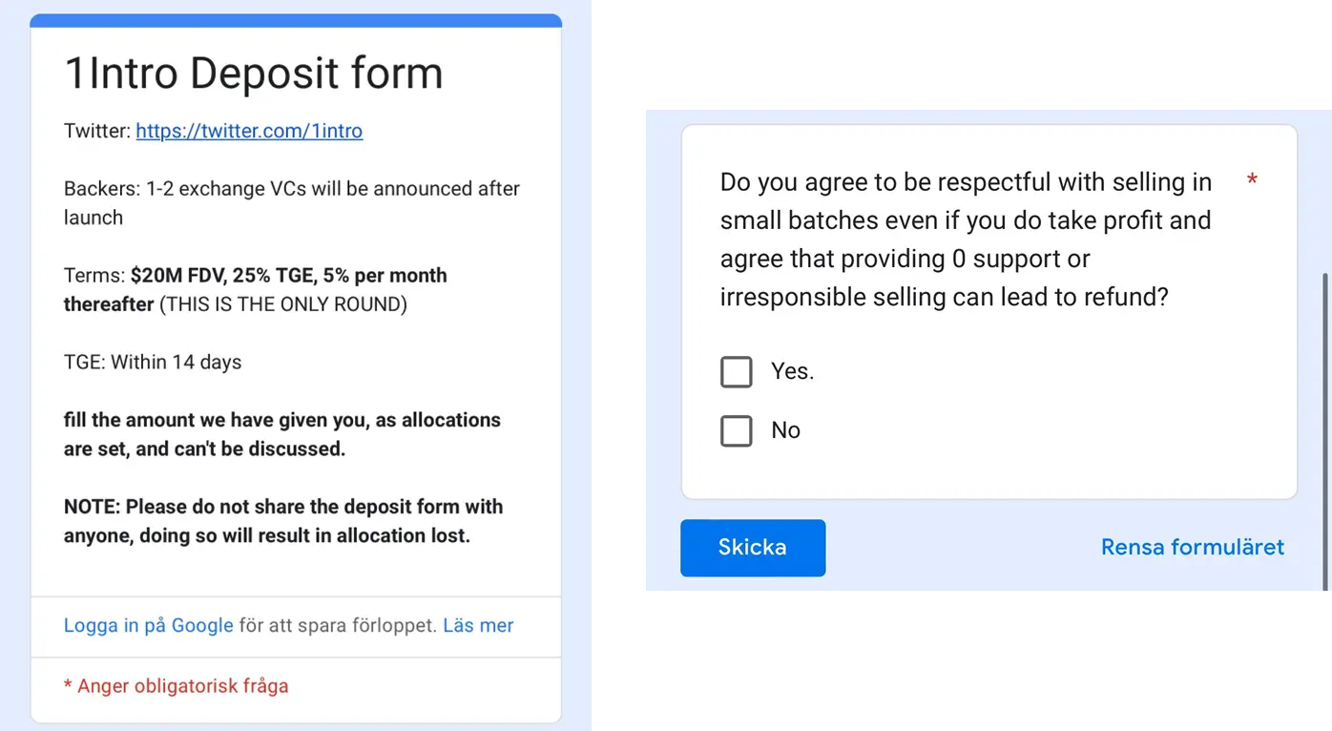Click the "TGE: Within 14 days" line

pos(153,363)
